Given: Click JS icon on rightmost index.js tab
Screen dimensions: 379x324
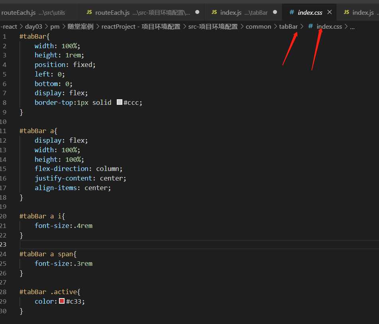Looking at the screenshot, I should pyautogui.click(x=346, y=12).
